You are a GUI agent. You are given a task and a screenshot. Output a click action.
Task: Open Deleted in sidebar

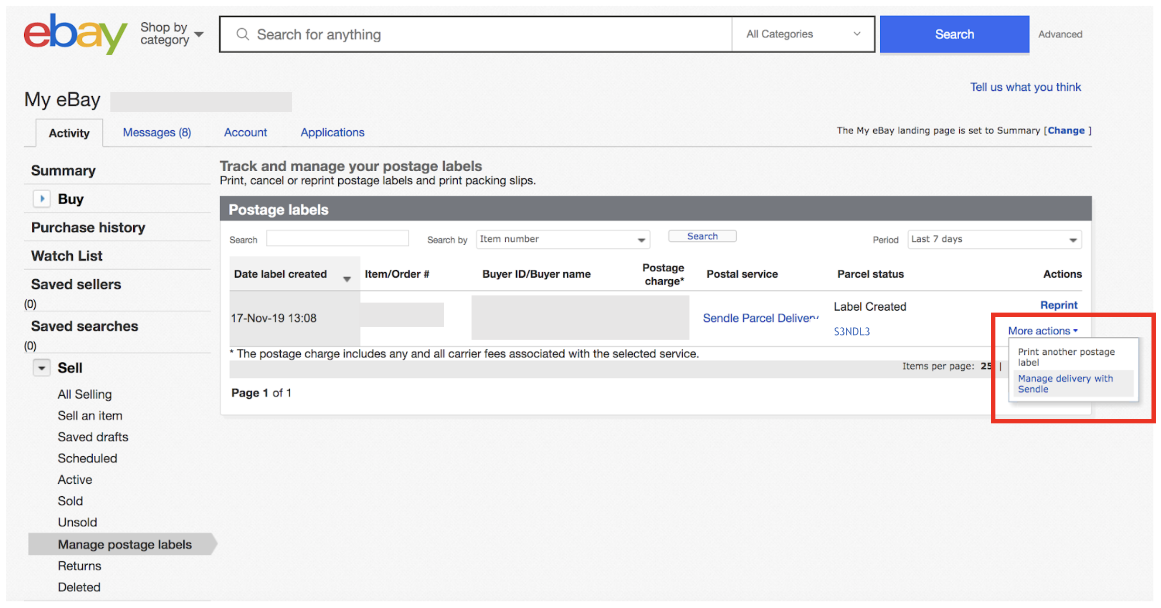tap(79, 588)
